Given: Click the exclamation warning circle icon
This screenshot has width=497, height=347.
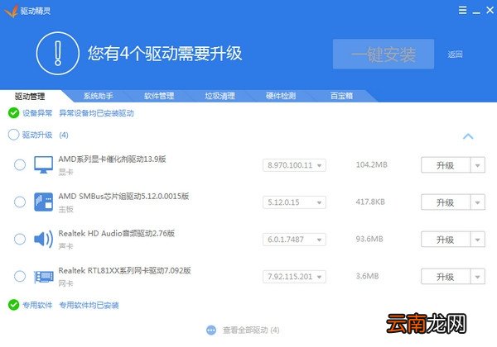Looking at the screenshot, I should pos(58,53).
